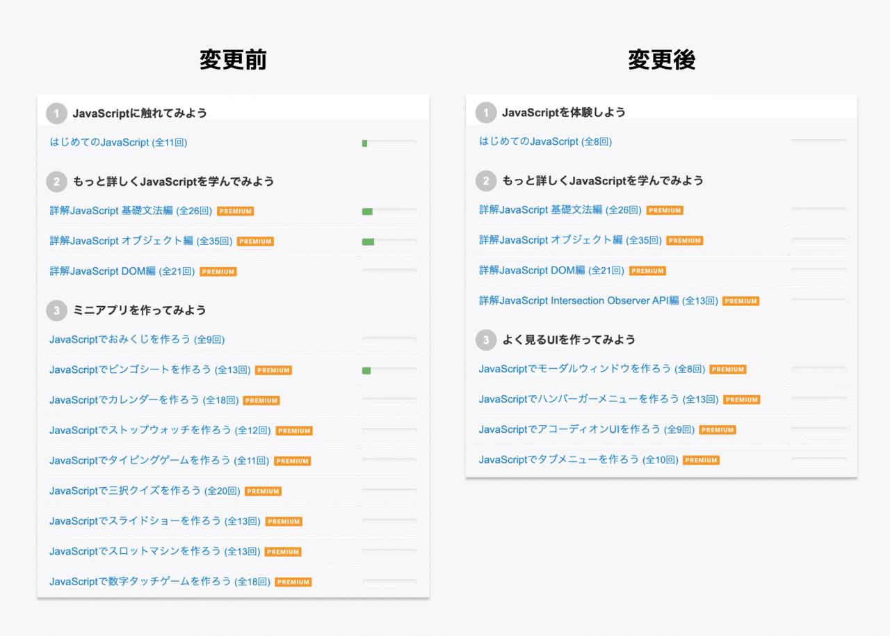The height and width of the screenshot is (636, 890).
Task: Click the numbered circle 1 before JavaScriptを体験しよう
Action: coord(485,112)
